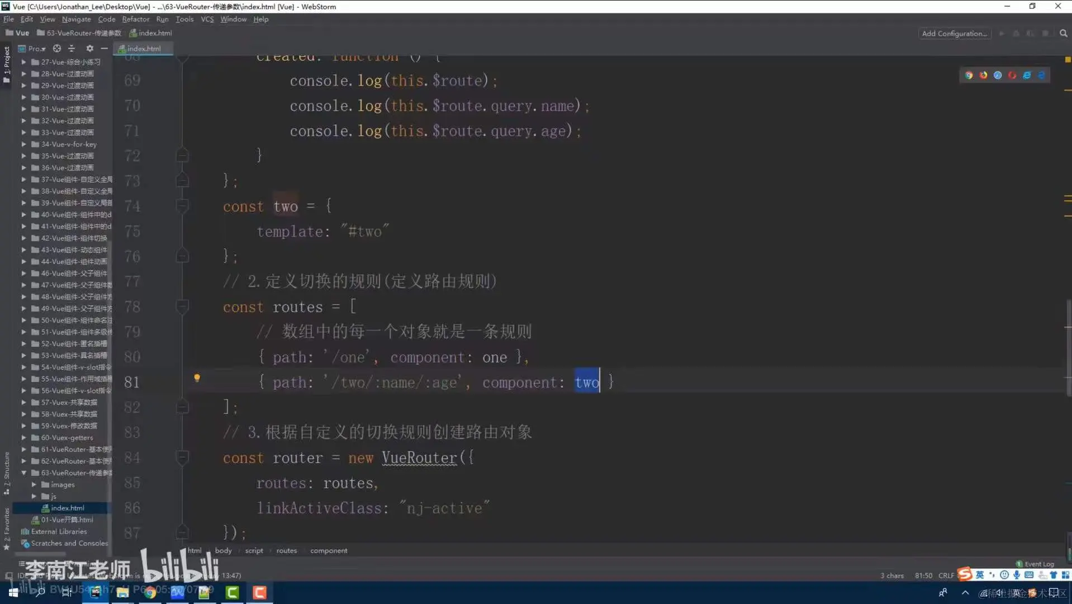Collapse all nodes in Project tree
This screenshot has height=604, width=1072.
pyautogui.click(x=72, y=48)
